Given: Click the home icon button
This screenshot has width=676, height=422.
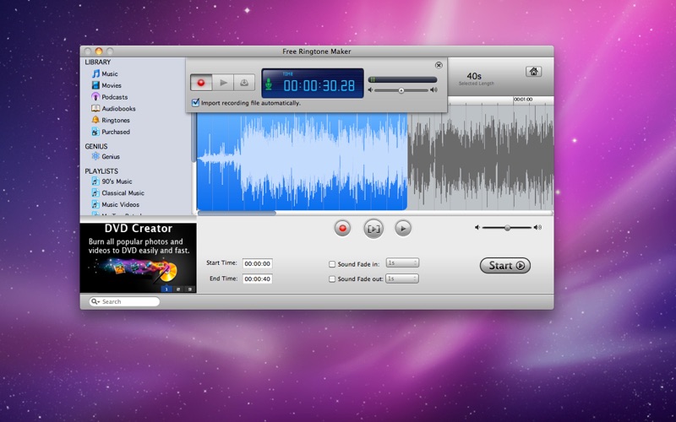Looking at the screenshot, I should click(533, 73).
